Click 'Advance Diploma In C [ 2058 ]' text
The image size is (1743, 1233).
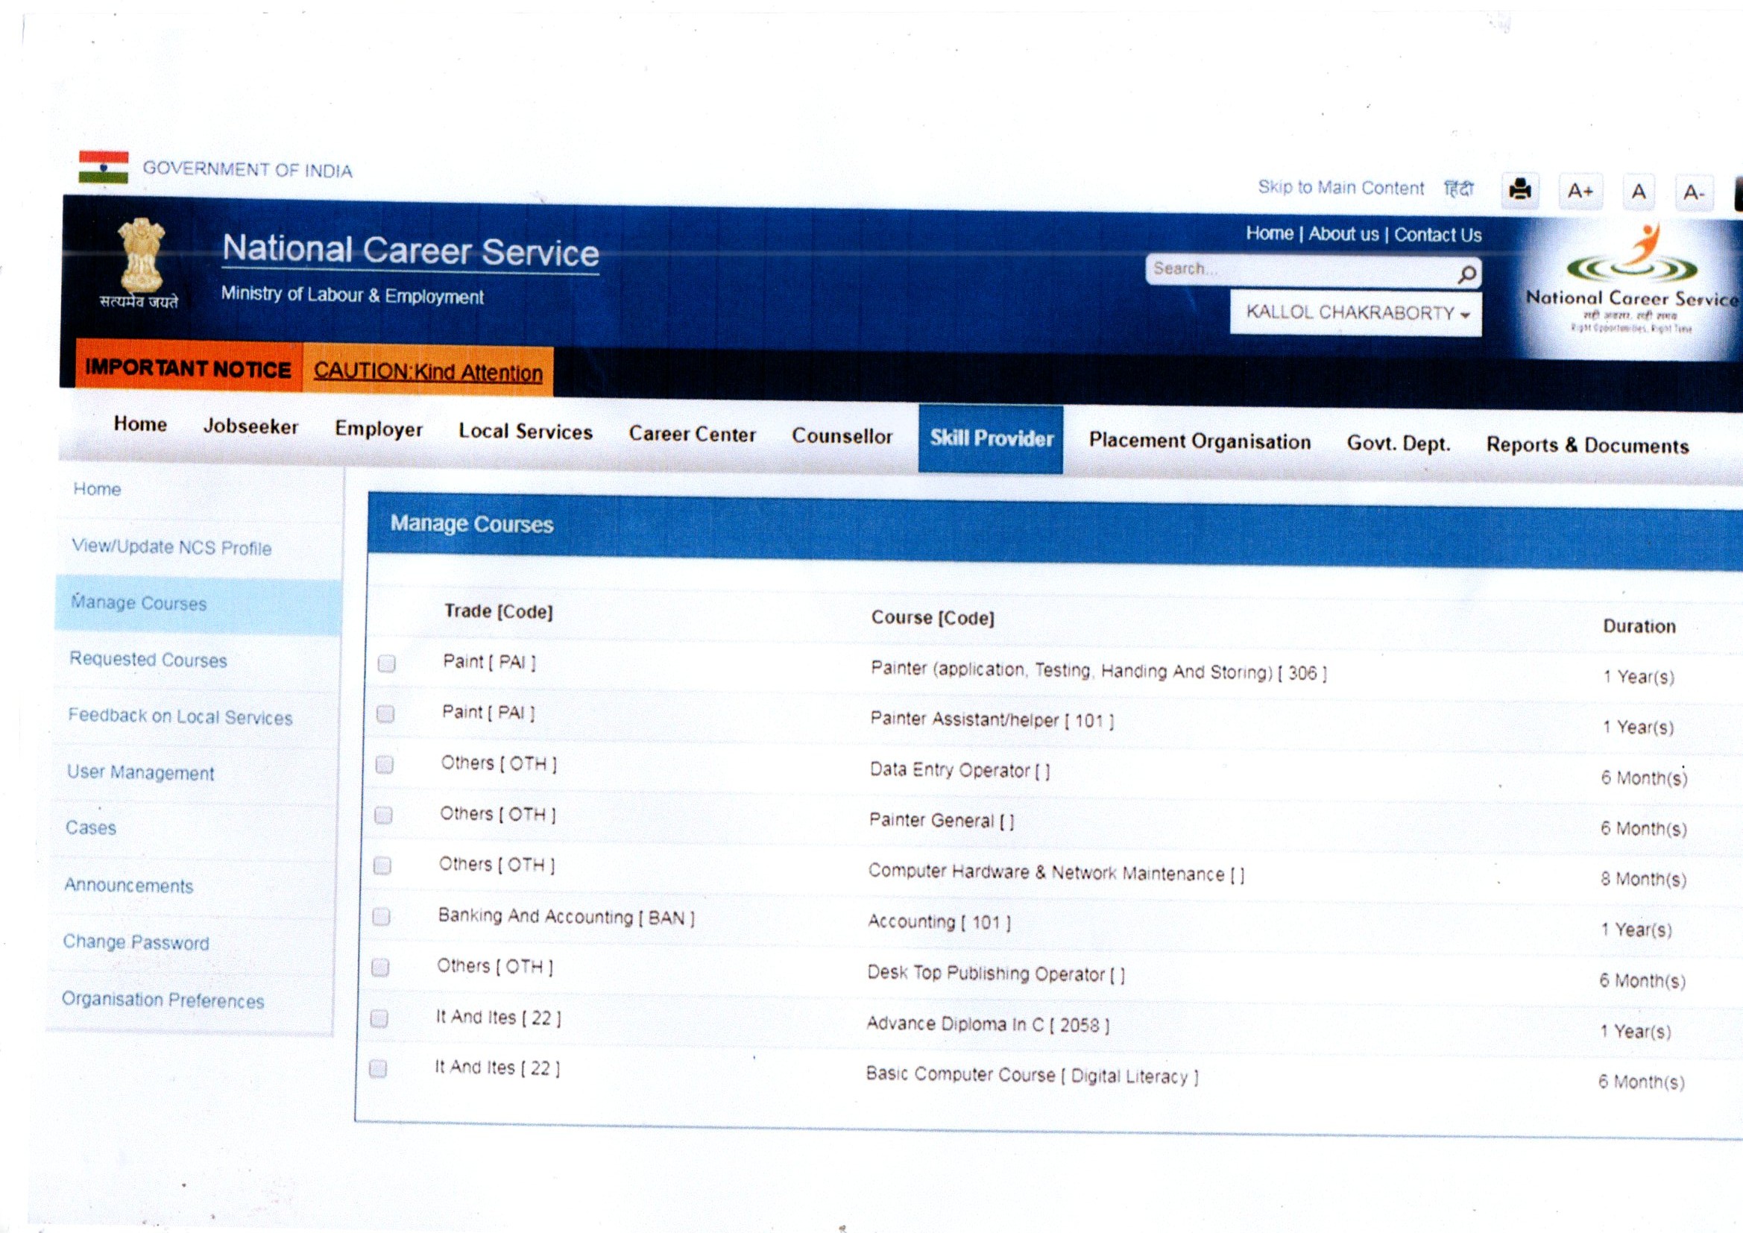coord(988,1024)
